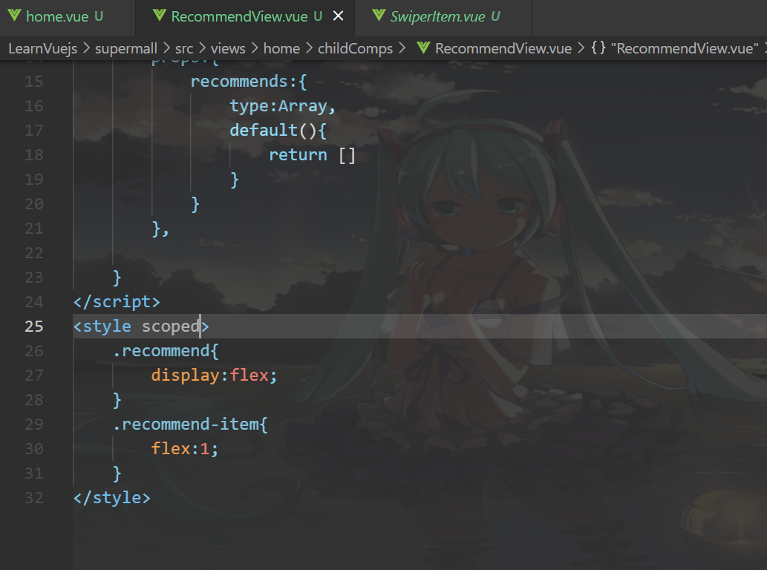Click 'type:Array,' code line
Image resolution: width=767 pixels, height=570 pixels.
click(x=283, y=106)
